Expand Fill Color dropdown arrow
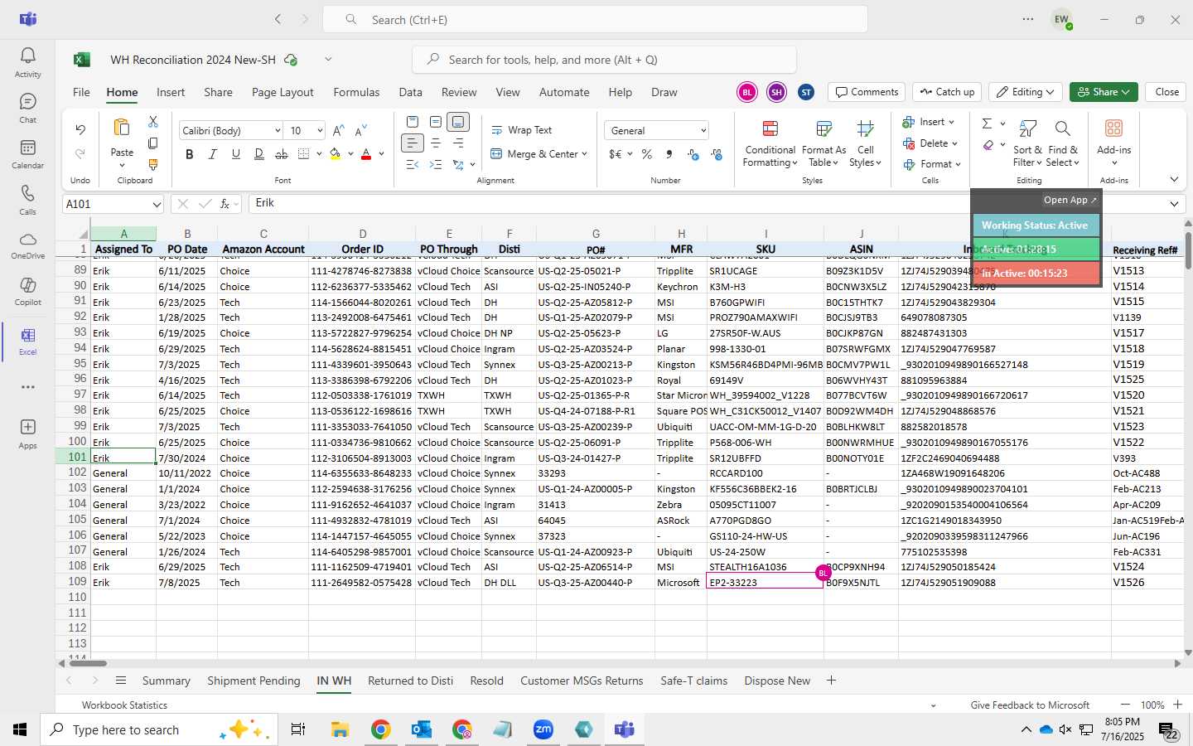This screenshot has width=1193, height=746. click(x=350, y=154)
